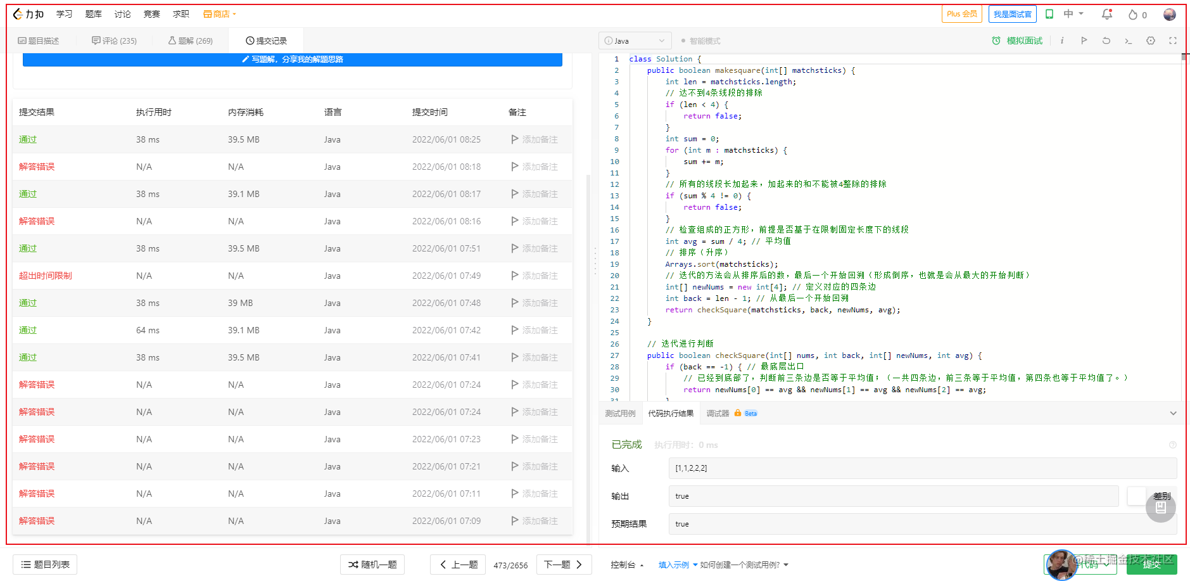Open the notifications bell
Image resolution: width=1190 pixels, height=581 pixels.
tap(1107, 14)
